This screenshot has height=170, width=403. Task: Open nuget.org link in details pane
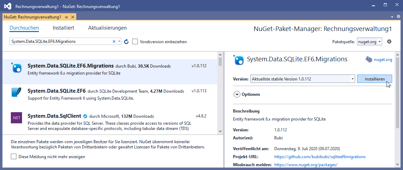pos(383,60)
